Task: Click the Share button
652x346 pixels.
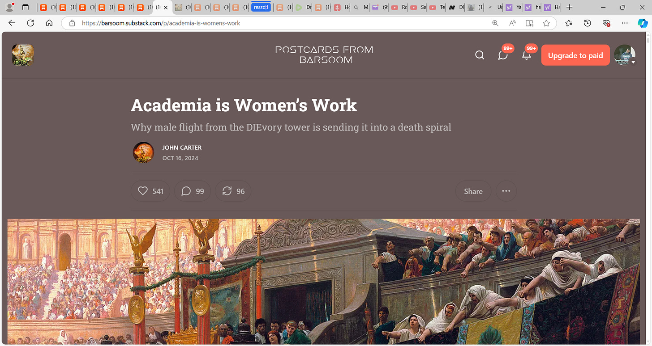Action: (473, 191)
